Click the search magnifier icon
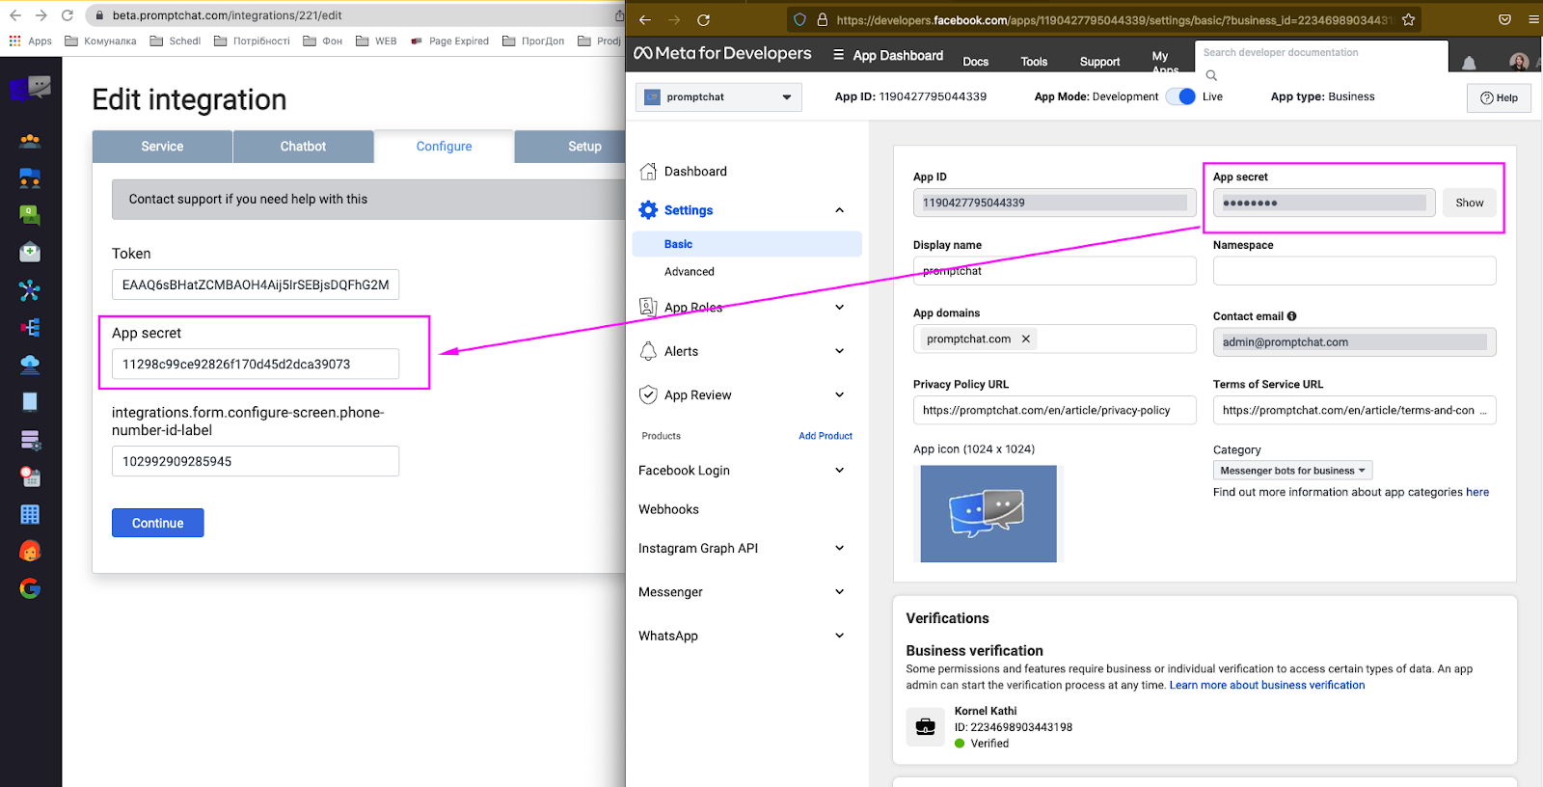1543x787 pixels. (1211, 75)
